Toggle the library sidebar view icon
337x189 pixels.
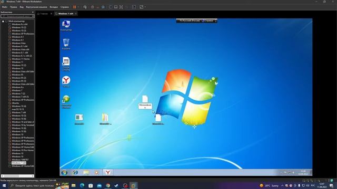[x=111, y=7]
